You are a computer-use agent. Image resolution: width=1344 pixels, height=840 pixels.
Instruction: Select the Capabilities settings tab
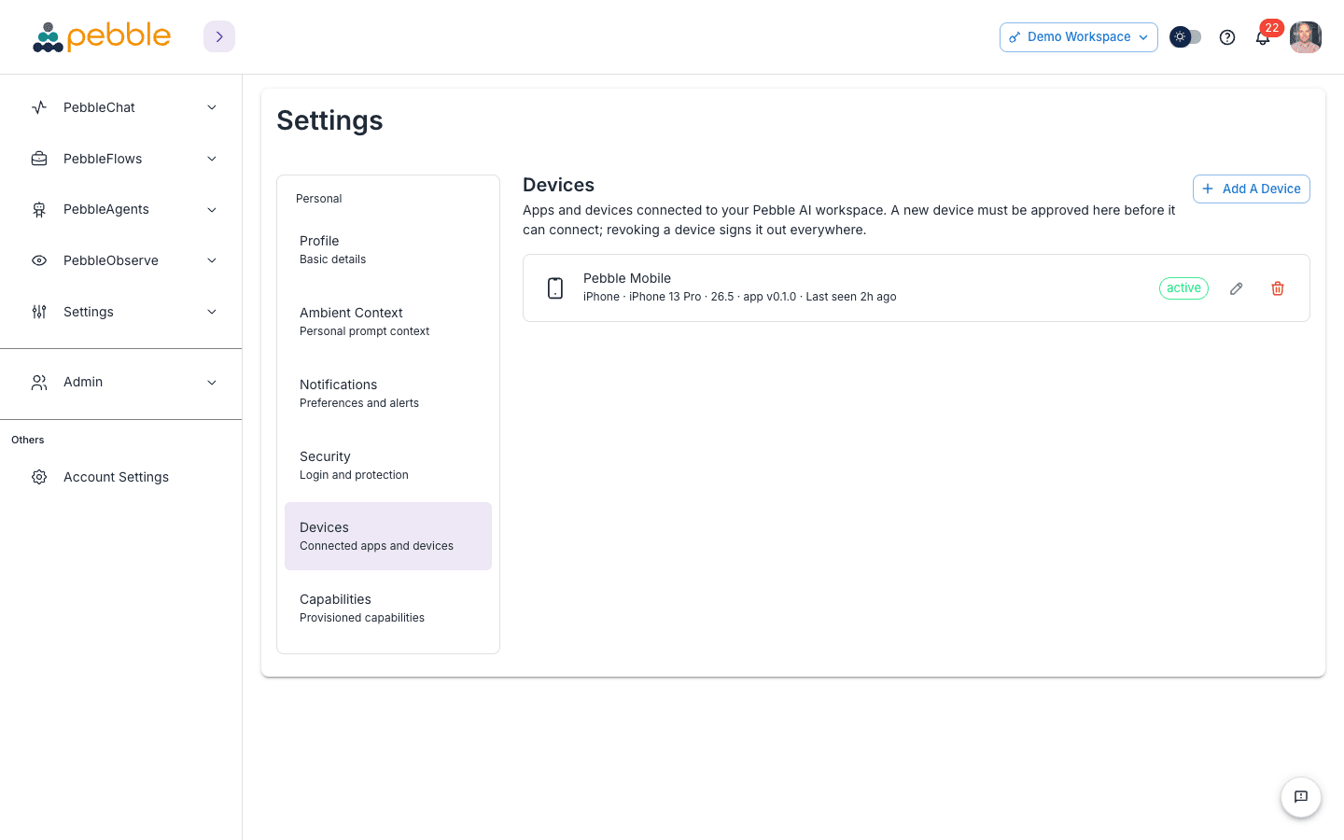[x=388, y=608]
